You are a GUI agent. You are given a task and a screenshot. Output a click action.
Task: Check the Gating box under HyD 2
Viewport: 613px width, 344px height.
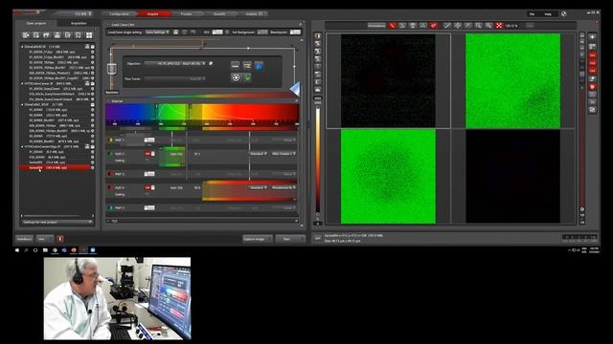tap(147, 160)
